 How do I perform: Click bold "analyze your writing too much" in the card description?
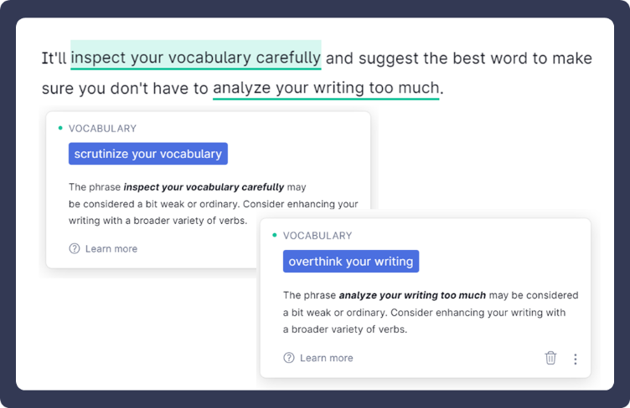click(x=412, y=295)
